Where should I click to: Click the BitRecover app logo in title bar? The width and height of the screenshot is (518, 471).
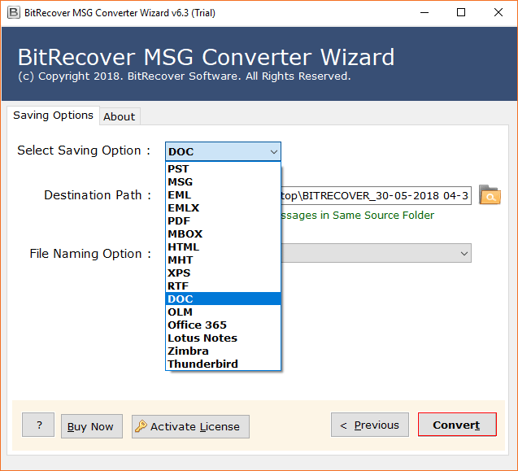pyautogui.click(x=14, y=12)
